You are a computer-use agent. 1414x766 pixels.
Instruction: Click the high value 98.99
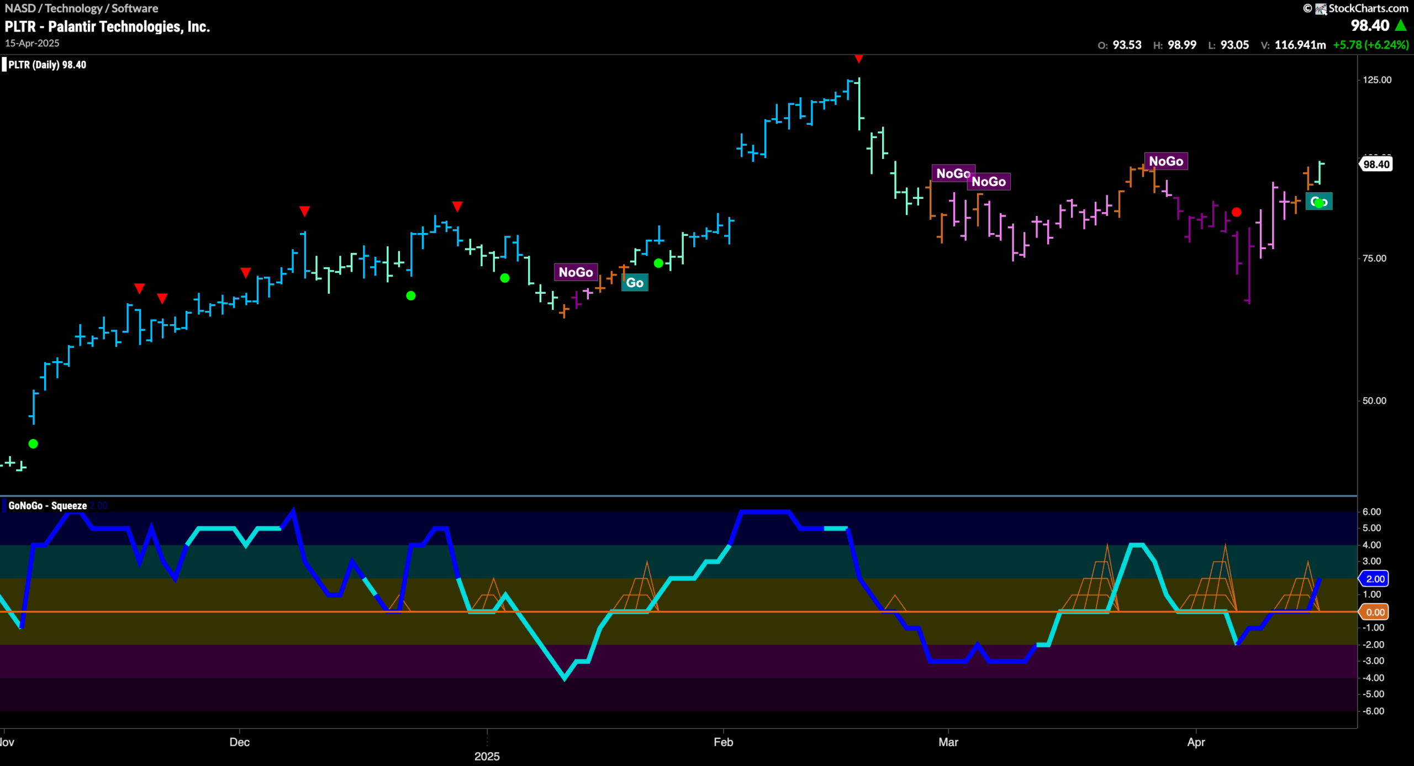point(1182,45)
